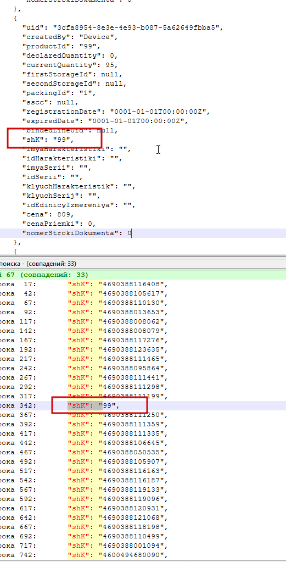Open search result line 742 with 4600494680090
Viewport: 286px width, 562px height.
pos(143,554)
